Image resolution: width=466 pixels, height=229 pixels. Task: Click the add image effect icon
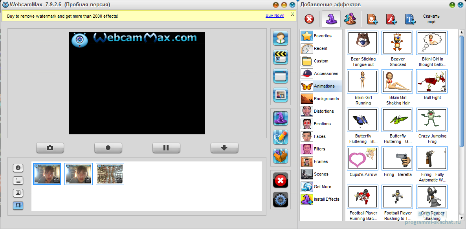coord(372,19)
